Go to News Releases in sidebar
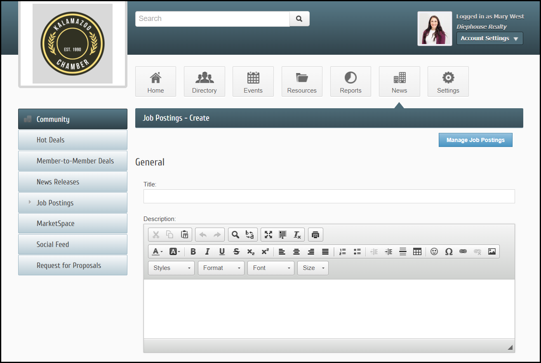Image resolution: width=541 pixels, height=363 pixels. (x=73, y=182)
